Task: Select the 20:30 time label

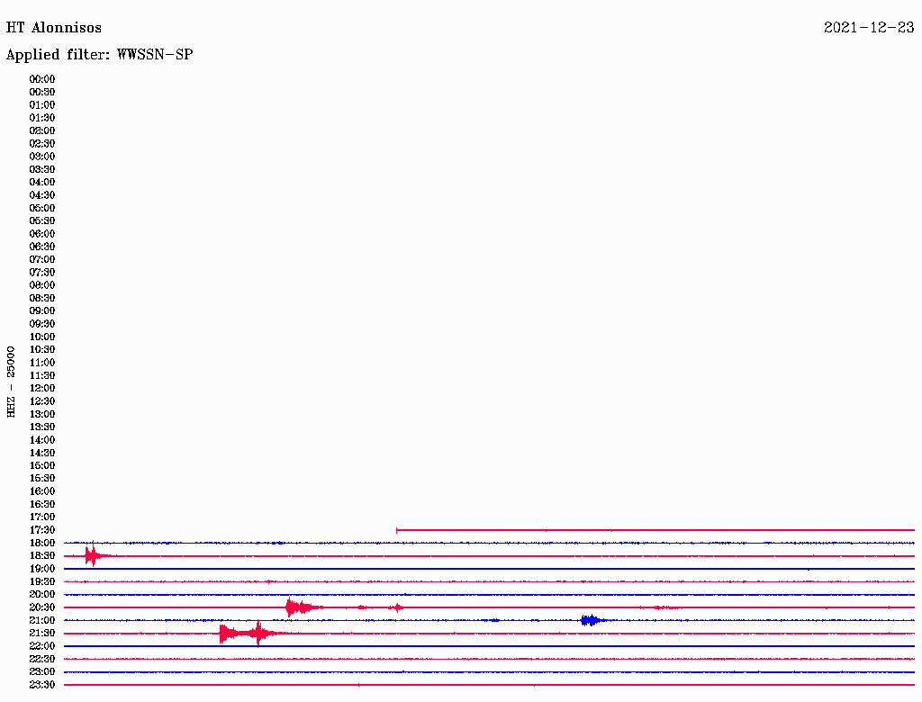Action: [42, 607]
